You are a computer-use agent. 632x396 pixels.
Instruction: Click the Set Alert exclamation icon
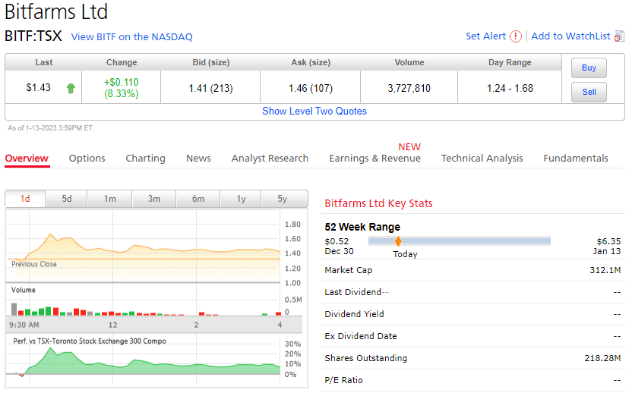tap(516, 36)
